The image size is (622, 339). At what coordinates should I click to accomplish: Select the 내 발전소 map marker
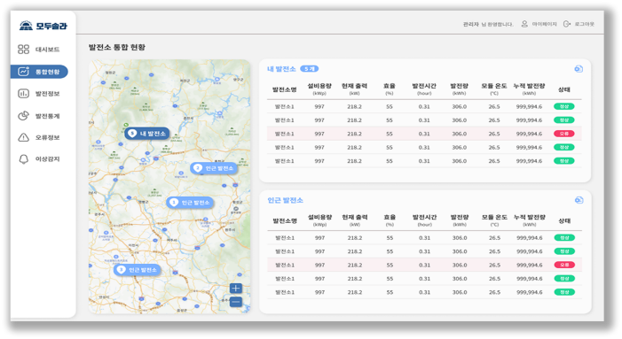tap(147, 134)
